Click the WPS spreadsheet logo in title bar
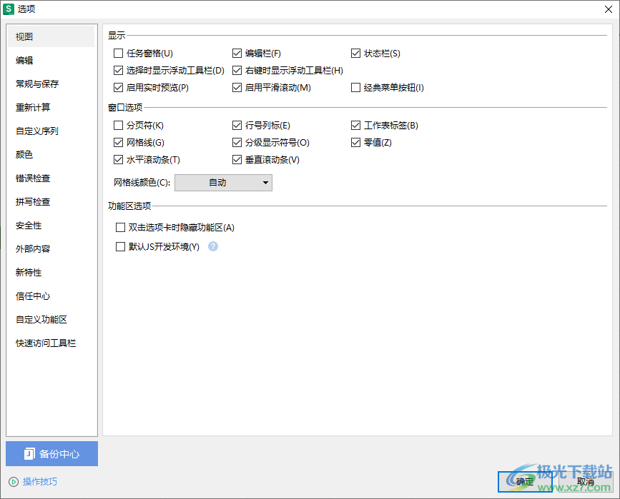The image size is (620, 499). [9, 9]
